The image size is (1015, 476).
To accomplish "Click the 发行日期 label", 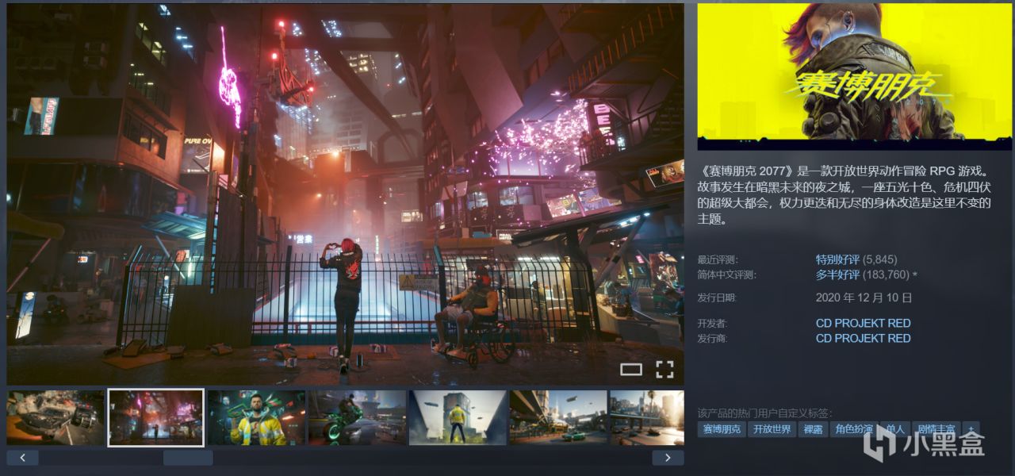I will coord(717,297).
